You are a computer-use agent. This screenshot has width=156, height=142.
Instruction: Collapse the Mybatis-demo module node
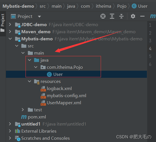[10, 39]
